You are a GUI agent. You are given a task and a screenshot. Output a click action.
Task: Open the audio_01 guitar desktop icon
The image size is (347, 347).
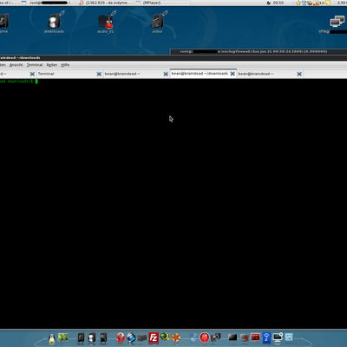(106, 23)
